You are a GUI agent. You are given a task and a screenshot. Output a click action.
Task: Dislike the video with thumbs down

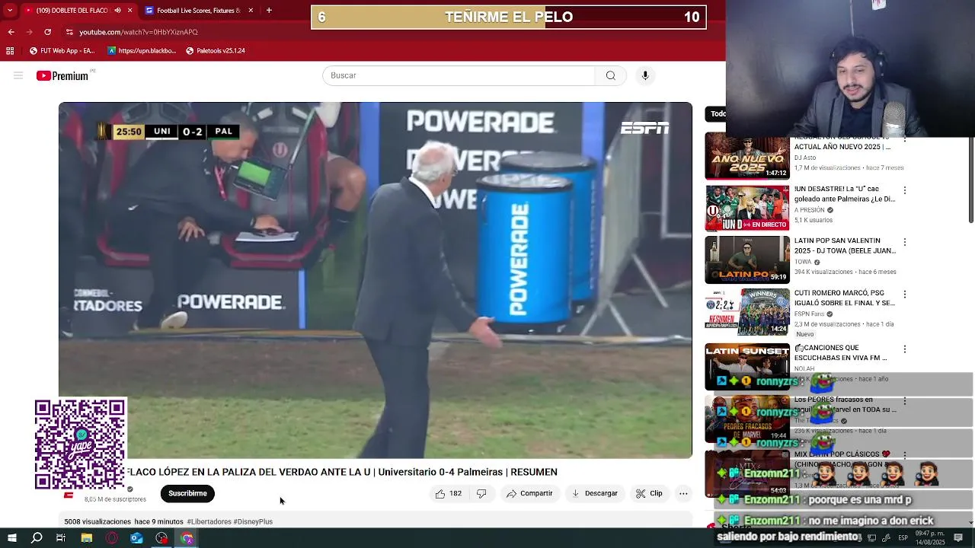pos(481,493)
